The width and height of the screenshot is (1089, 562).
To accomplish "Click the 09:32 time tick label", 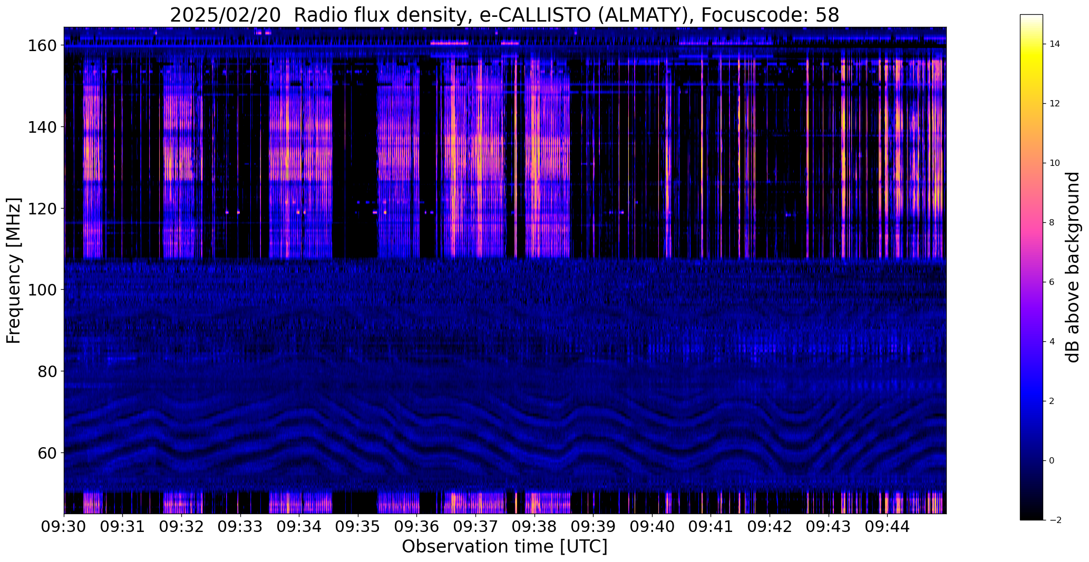I will (182, 526).
